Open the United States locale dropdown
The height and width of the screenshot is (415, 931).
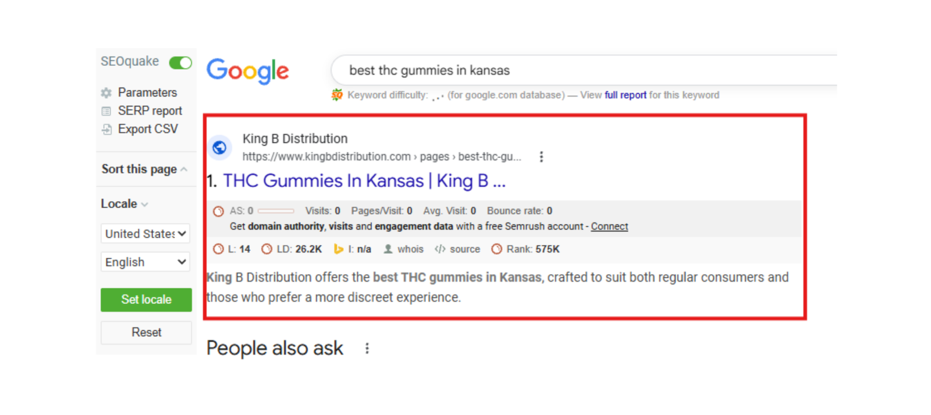pos(145,233)
